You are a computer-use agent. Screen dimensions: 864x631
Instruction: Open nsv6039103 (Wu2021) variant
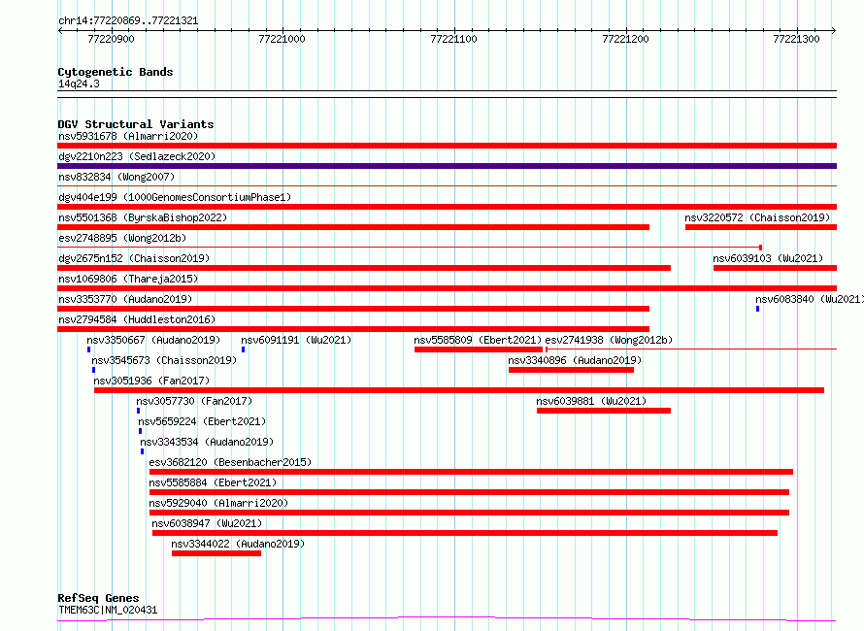pyautogui.click(x=768, y=258)
